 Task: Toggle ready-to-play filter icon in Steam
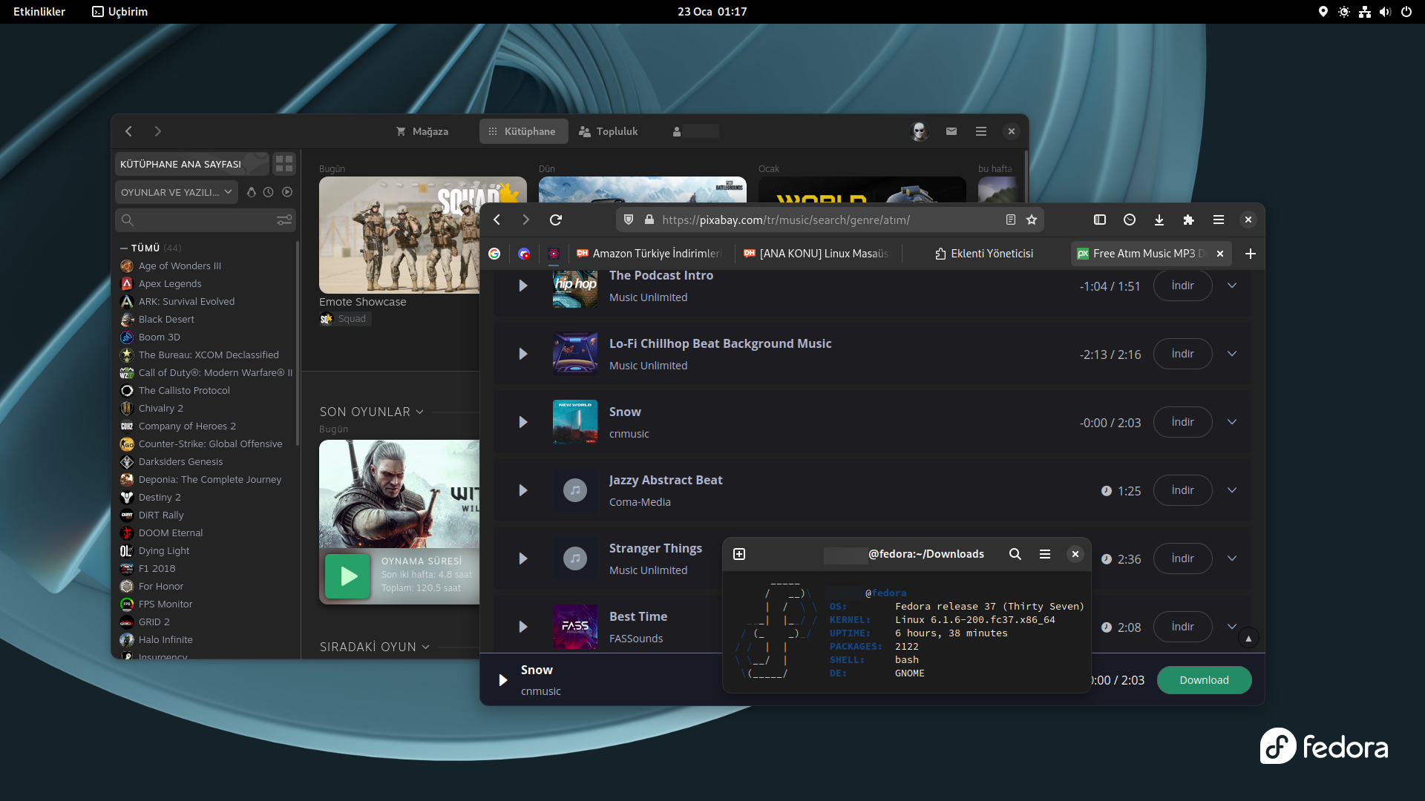287,192
